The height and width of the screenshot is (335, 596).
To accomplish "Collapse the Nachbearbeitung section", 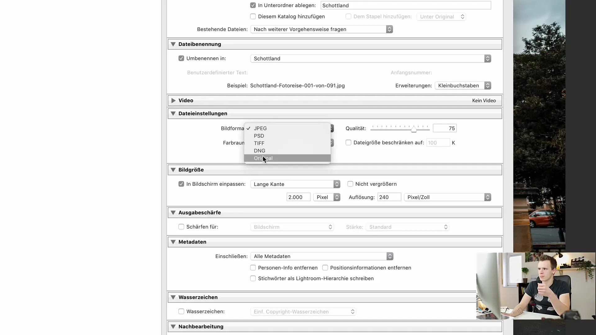I will (x=173, y=327).
